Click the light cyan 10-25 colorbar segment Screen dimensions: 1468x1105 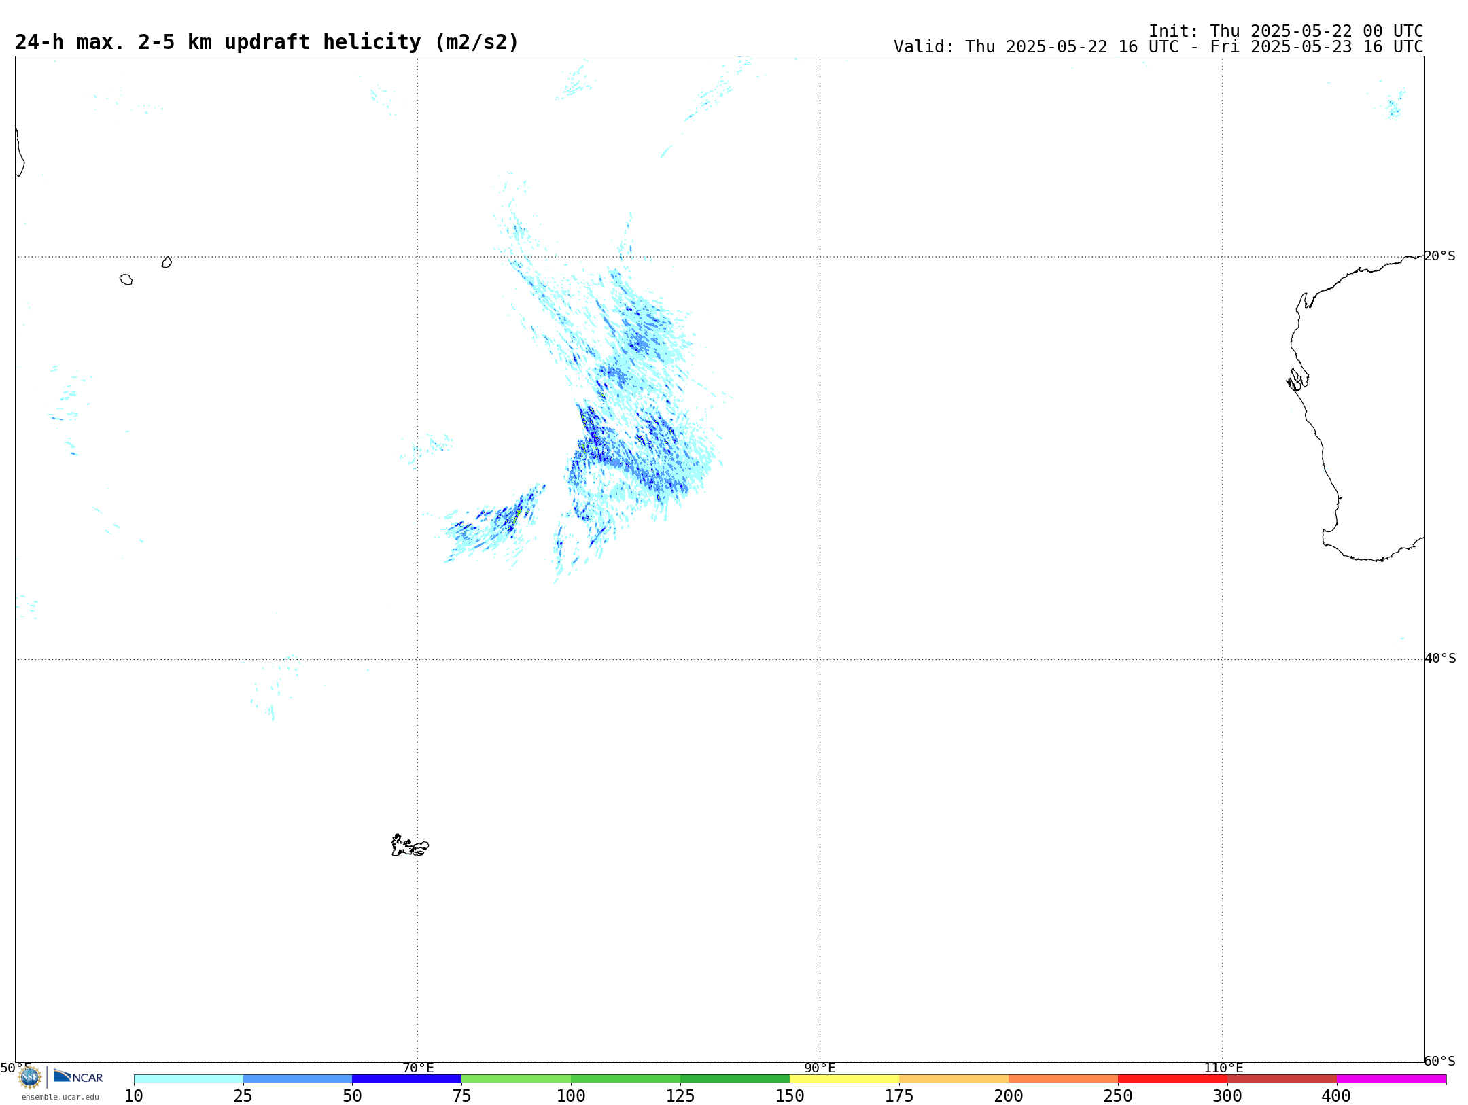(188, 1079)
